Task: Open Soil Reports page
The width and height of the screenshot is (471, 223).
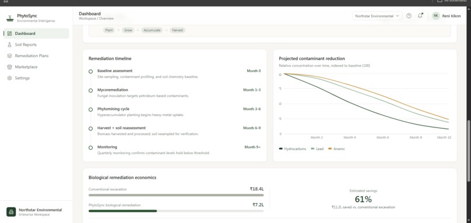Action: click(36, 45)
